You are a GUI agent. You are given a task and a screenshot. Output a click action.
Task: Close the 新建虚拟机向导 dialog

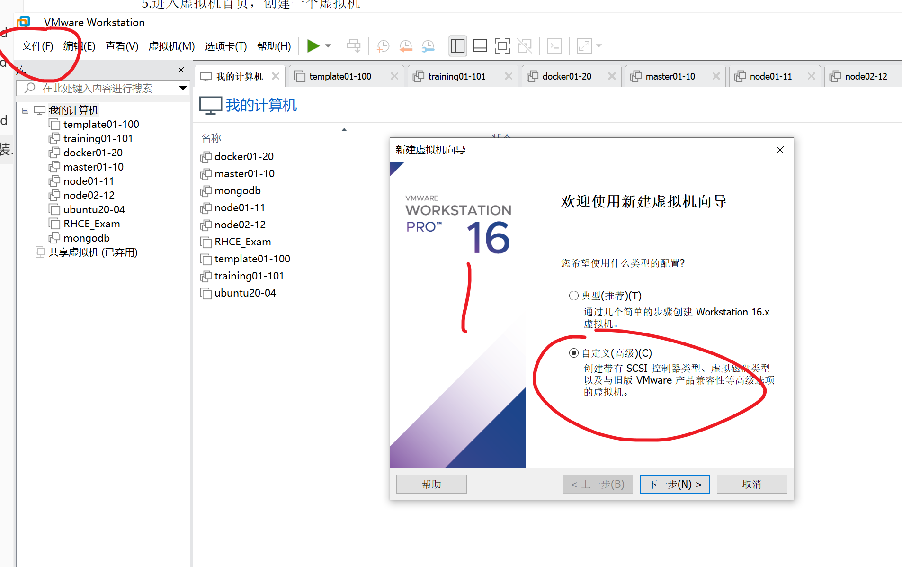click(780, 150)
